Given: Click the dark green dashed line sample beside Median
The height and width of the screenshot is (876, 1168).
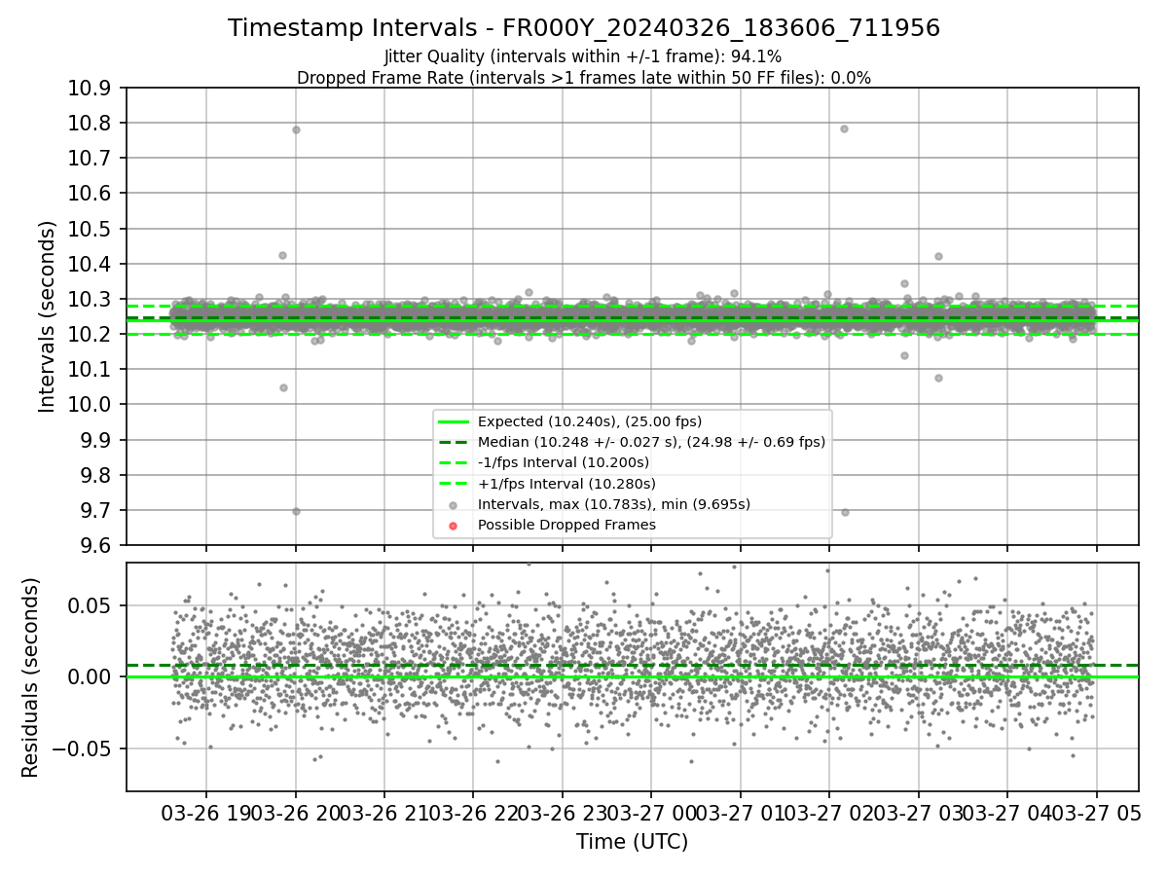Looking at the screenshot, I should pos(454,442).
